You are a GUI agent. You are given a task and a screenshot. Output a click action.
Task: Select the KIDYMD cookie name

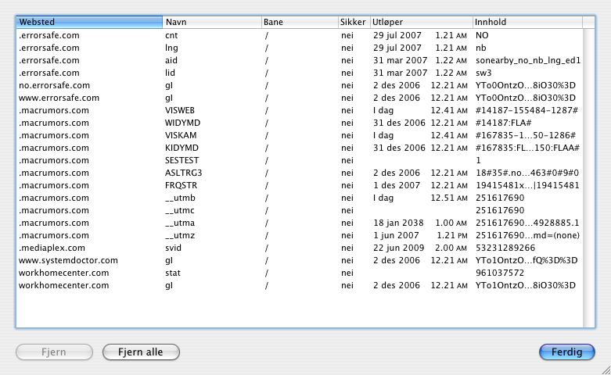point(182,148)
